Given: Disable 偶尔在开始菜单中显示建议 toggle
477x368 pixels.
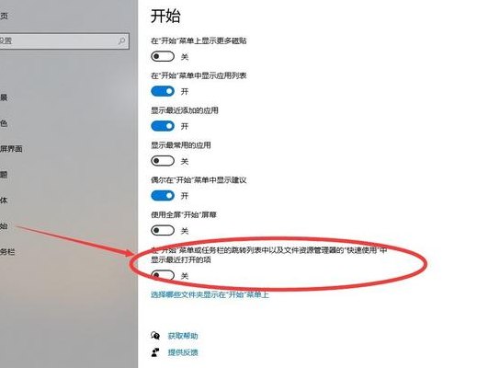Looking at the screenshot, I should point(163,195).
